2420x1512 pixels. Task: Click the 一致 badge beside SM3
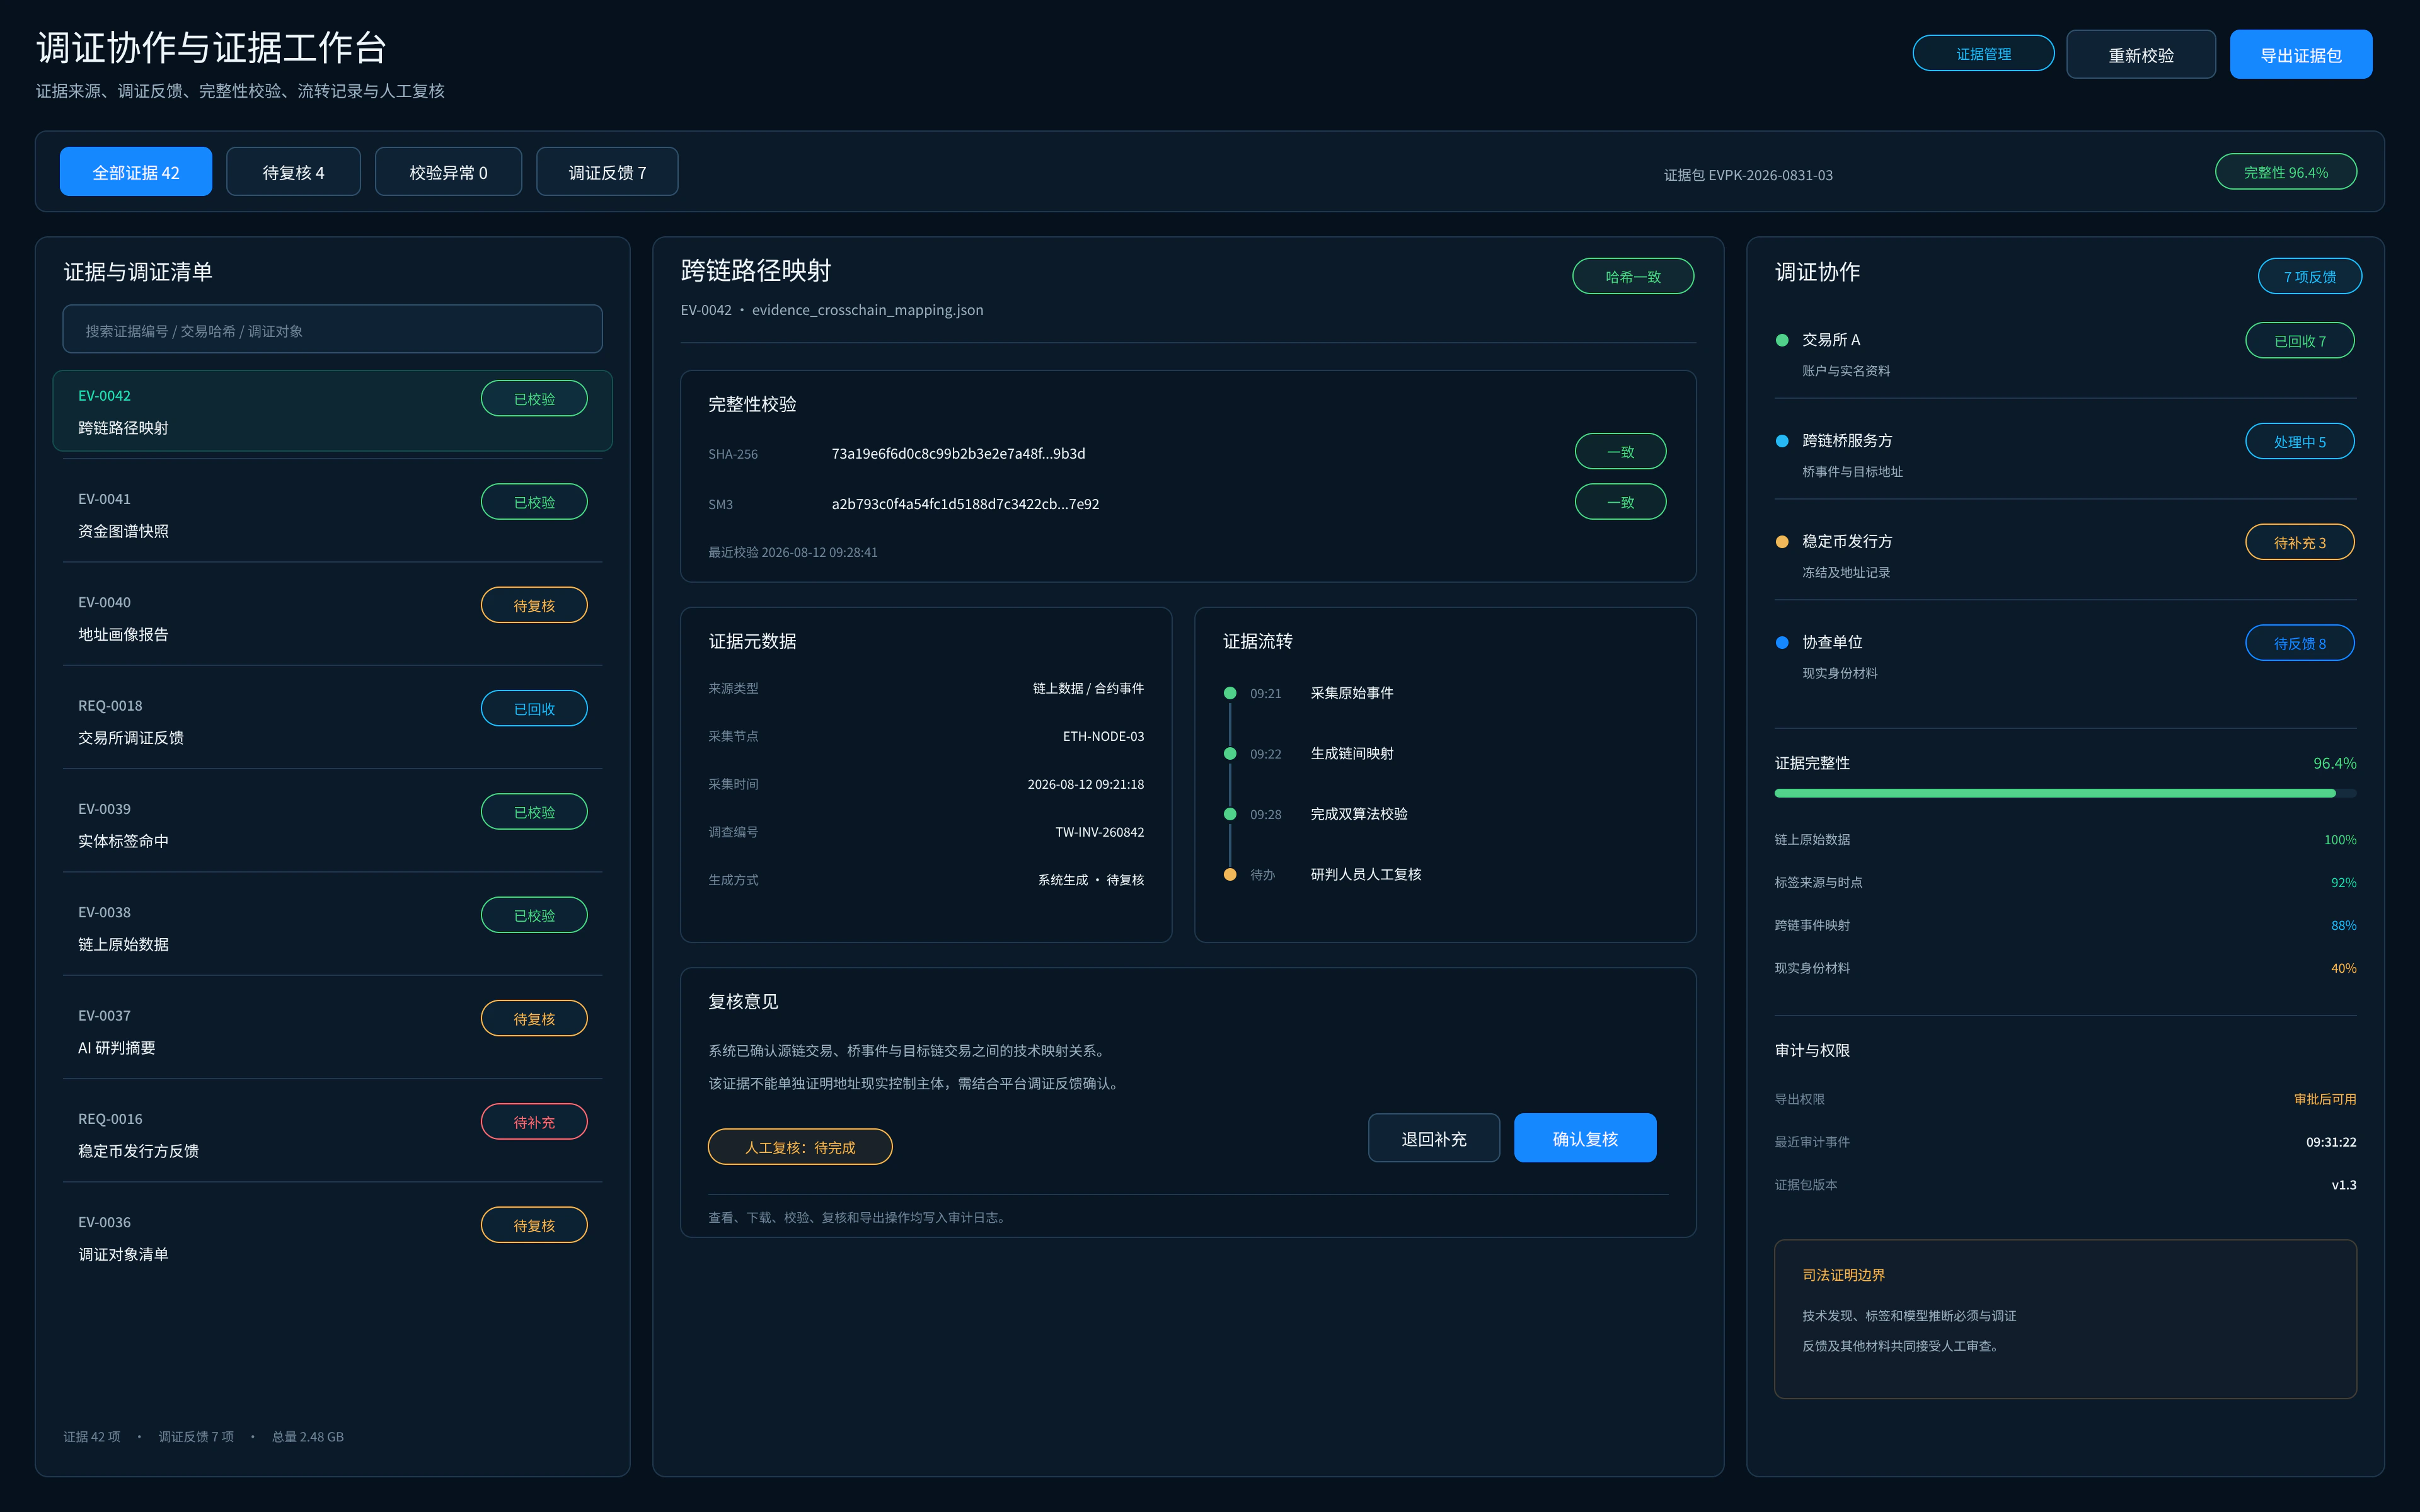pos(1620,502)
